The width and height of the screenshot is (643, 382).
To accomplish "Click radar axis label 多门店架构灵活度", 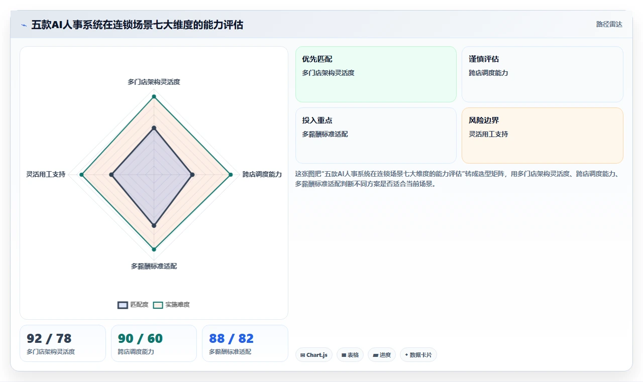I will click(154, 82).
